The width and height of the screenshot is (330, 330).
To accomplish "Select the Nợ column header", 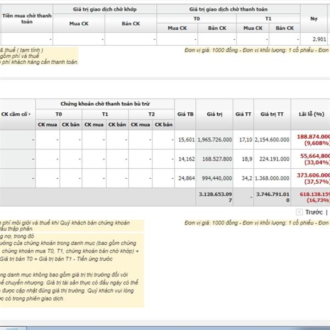I will coord(314,18).
